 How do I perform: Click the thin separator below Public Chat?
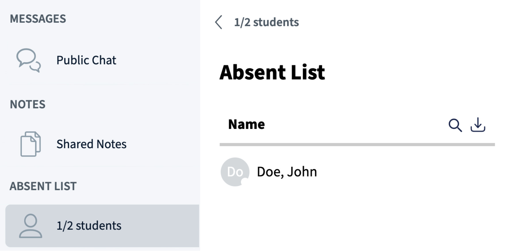coord(101,85)
